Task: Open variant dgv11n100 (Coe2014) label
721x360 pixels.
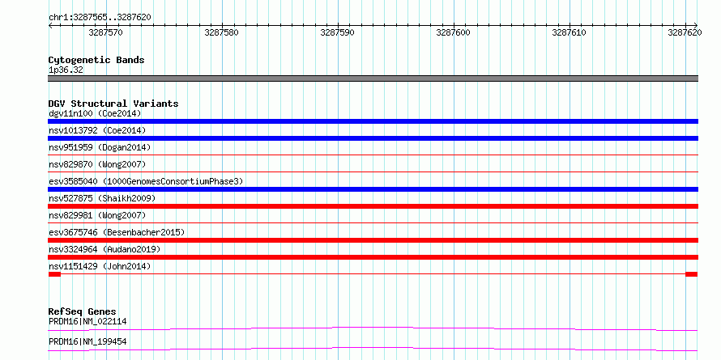Action: 95,113
